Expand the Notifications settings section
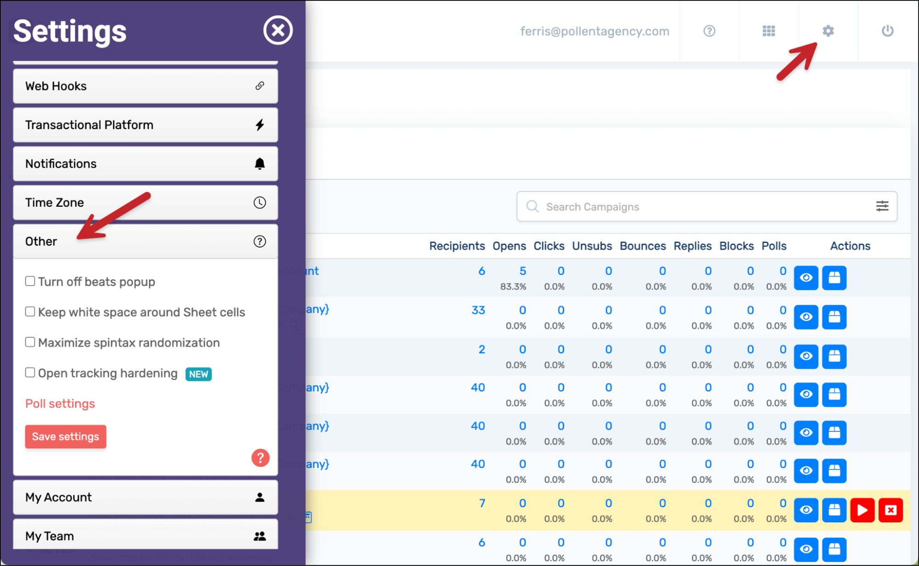Viewport: 919px width, 566px height. tap(145, 164)
